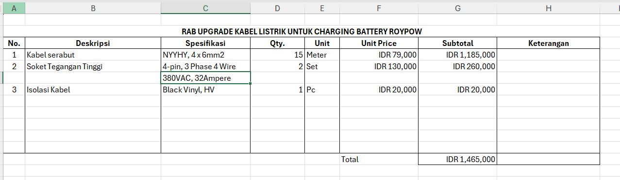Select column F header
Screen dimensions: 620x180
point(379,8)
